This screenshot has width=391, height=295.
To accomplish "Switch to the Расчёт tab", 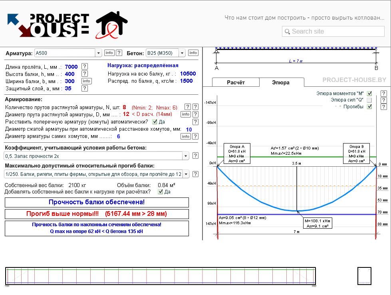I will [x=236, y=82].
